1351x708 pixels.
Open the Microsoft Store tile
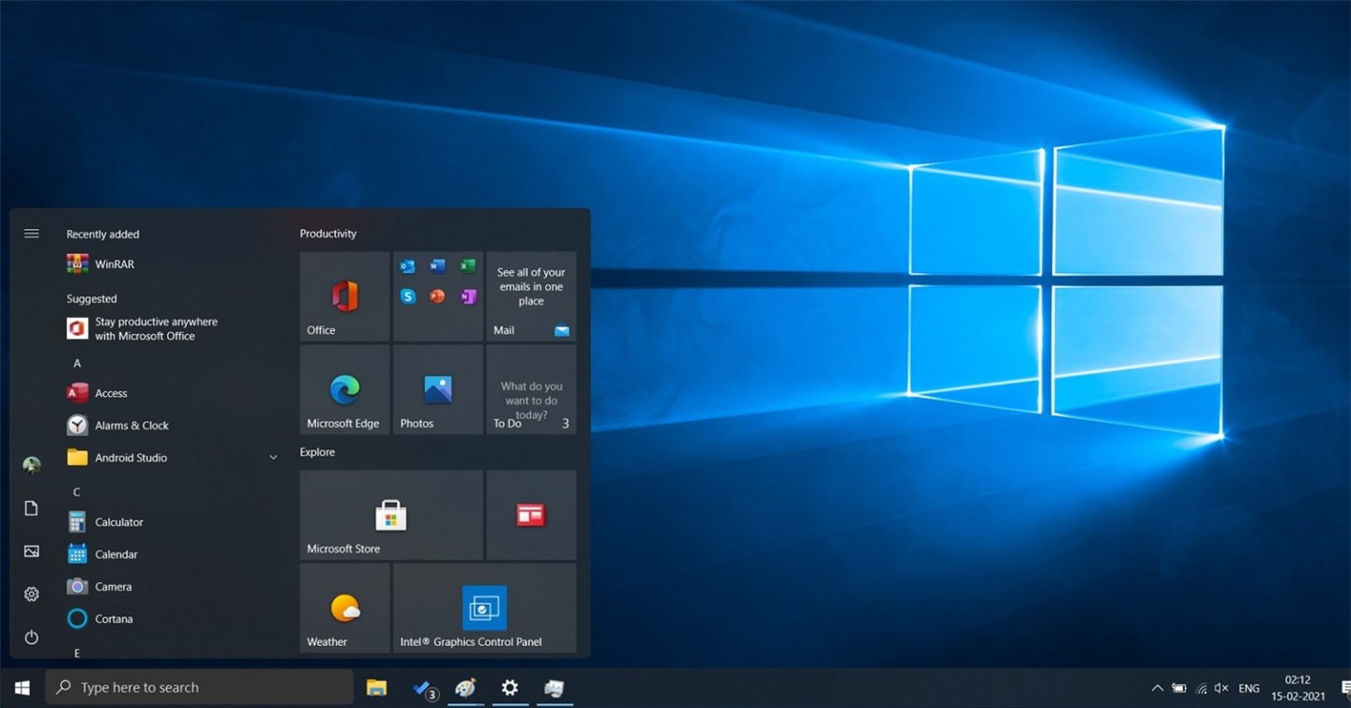point(390,514)
